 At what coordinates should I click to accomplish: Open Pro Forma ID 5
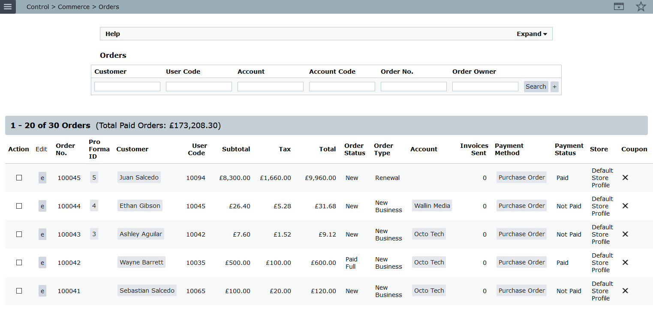pos(94,177)
